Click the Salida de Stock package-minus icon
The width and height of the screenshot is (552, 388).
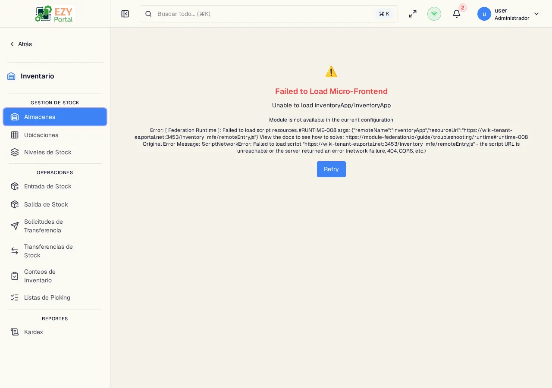point(15,204)
